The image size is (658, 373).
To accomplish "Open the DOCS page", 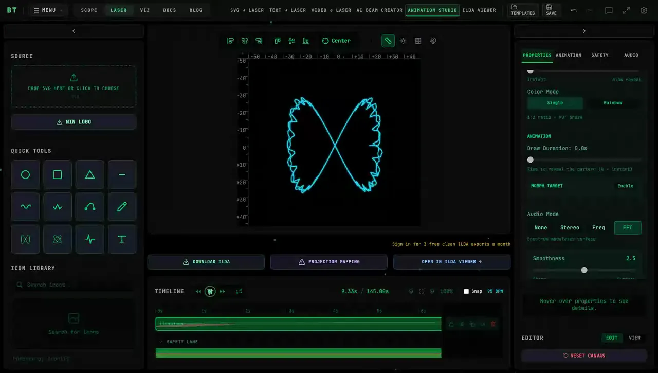I will [x=170, y=10].
